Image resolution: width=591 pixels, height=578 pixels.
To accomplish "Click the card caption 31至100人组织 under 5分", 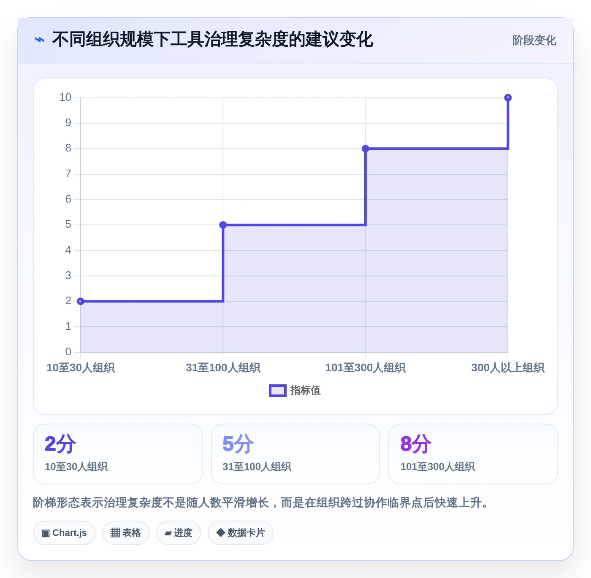I will 257,467.
